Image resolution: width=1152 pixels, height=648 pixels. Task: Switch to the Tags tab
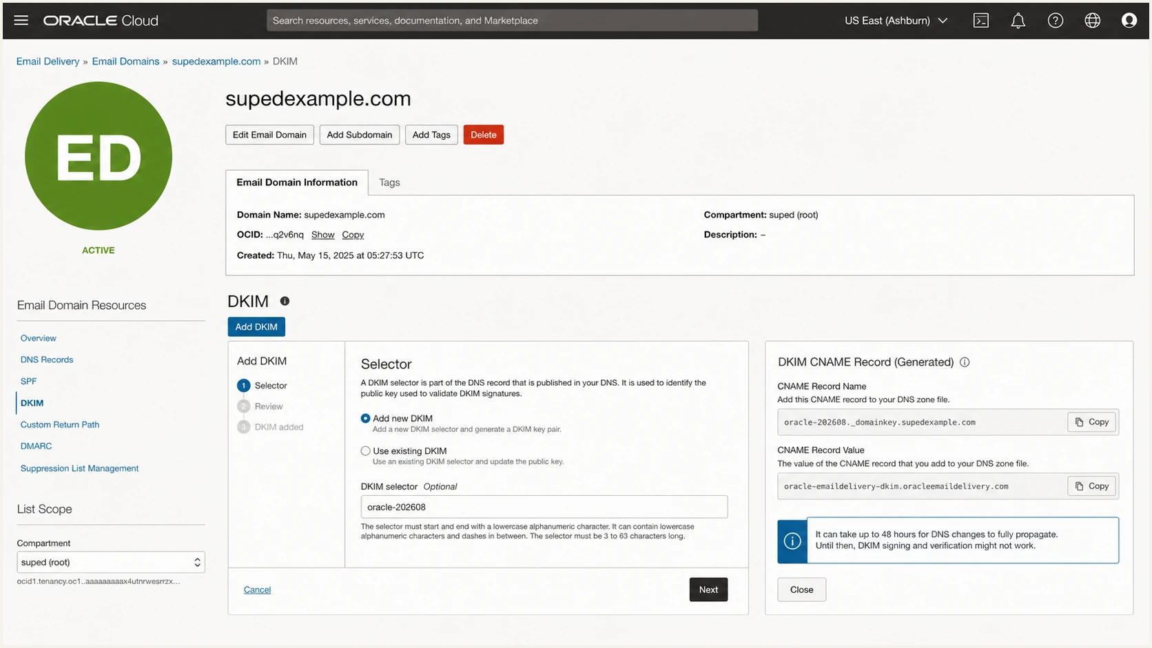(389, 182)
